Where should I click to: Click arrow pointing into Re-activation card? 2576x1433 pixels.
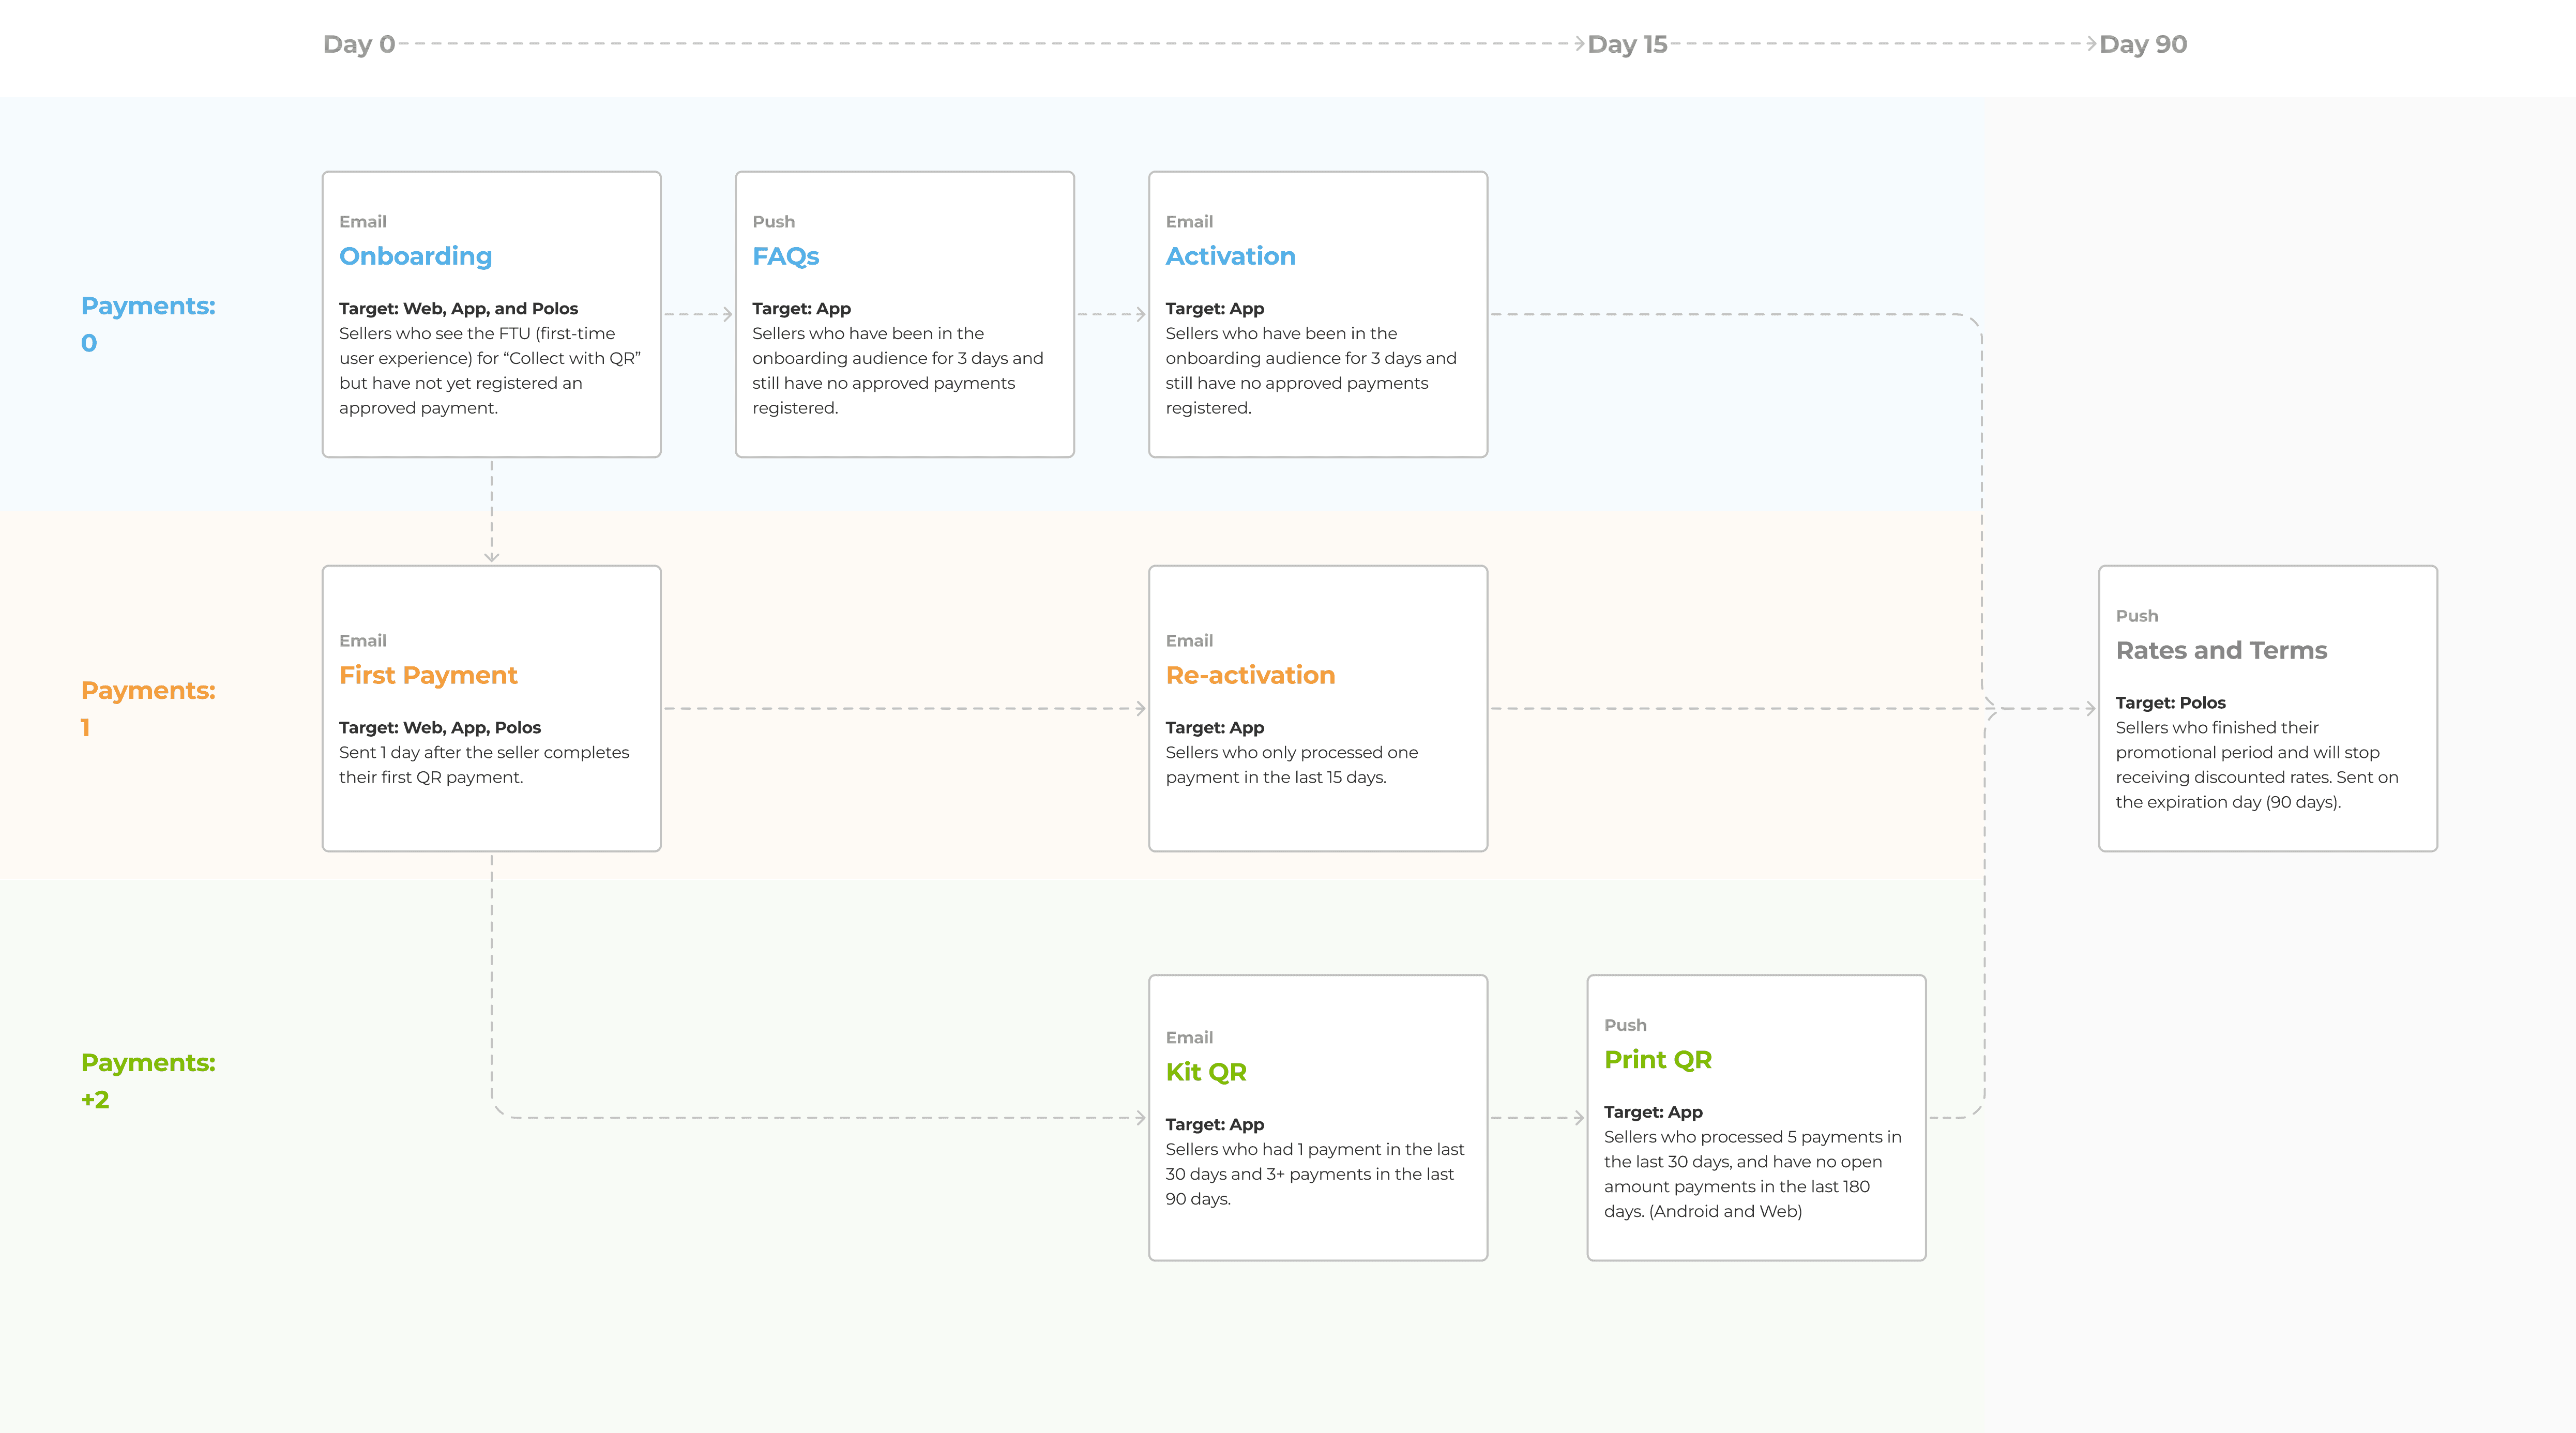pos(1139,708)
